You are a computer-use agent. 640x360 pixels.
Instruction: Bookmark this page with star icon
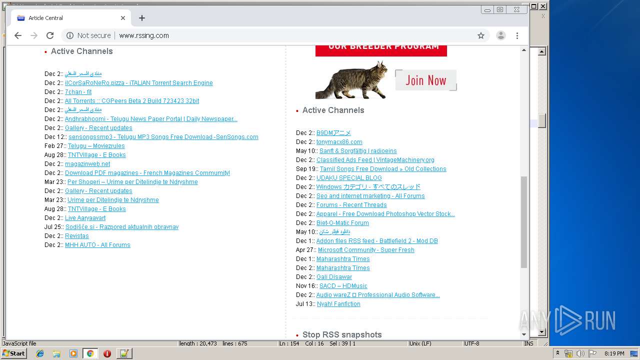481,35
